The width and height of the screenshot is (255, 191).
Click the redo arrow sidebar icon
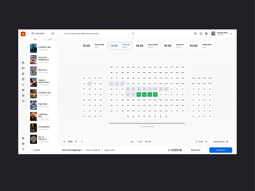click(x=23, y=85)
